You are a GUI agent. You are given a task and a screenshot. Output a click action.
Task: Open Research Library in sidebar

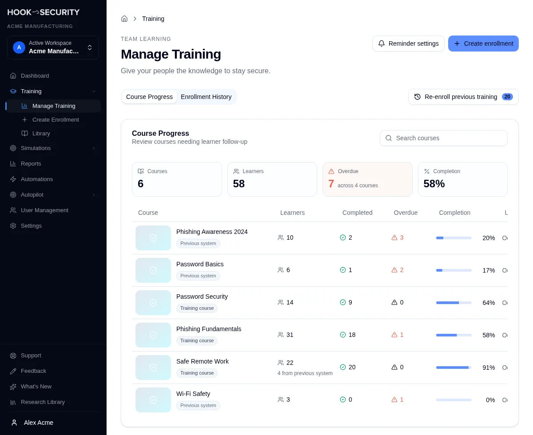[53, 402]
